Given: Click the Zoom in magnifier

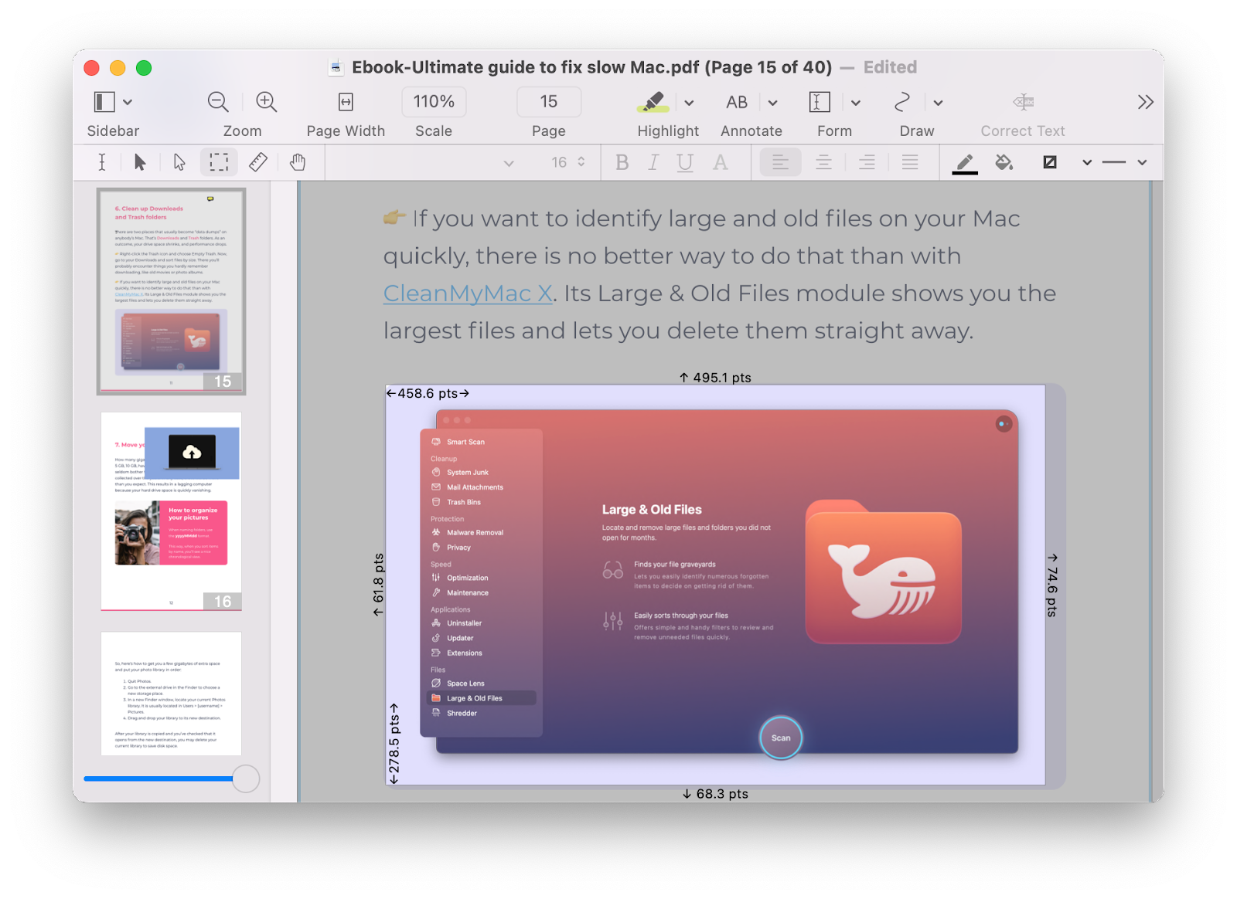Looking at the screenshot, I should pyautogui.click(x=266, y=102).
